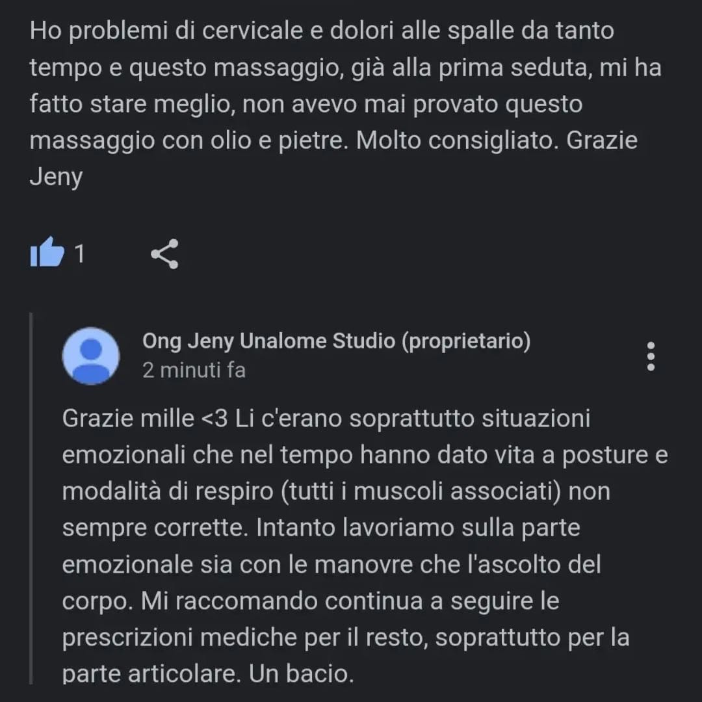Tap the vertical quote bar beside owner reply
The image size is (702, 702).
[31, 499]
